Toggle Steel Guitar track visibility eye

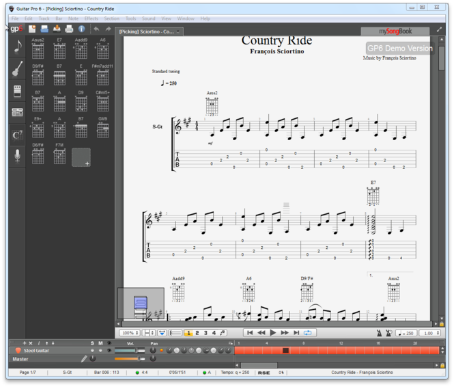coord(109,351)
